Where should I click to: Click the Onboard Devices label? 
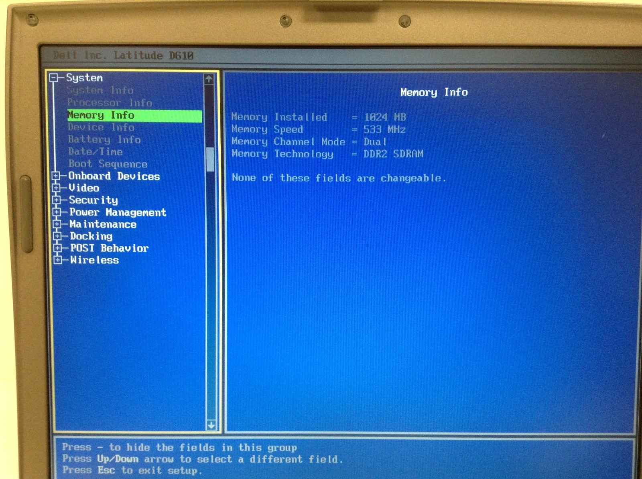pos(114,176)
